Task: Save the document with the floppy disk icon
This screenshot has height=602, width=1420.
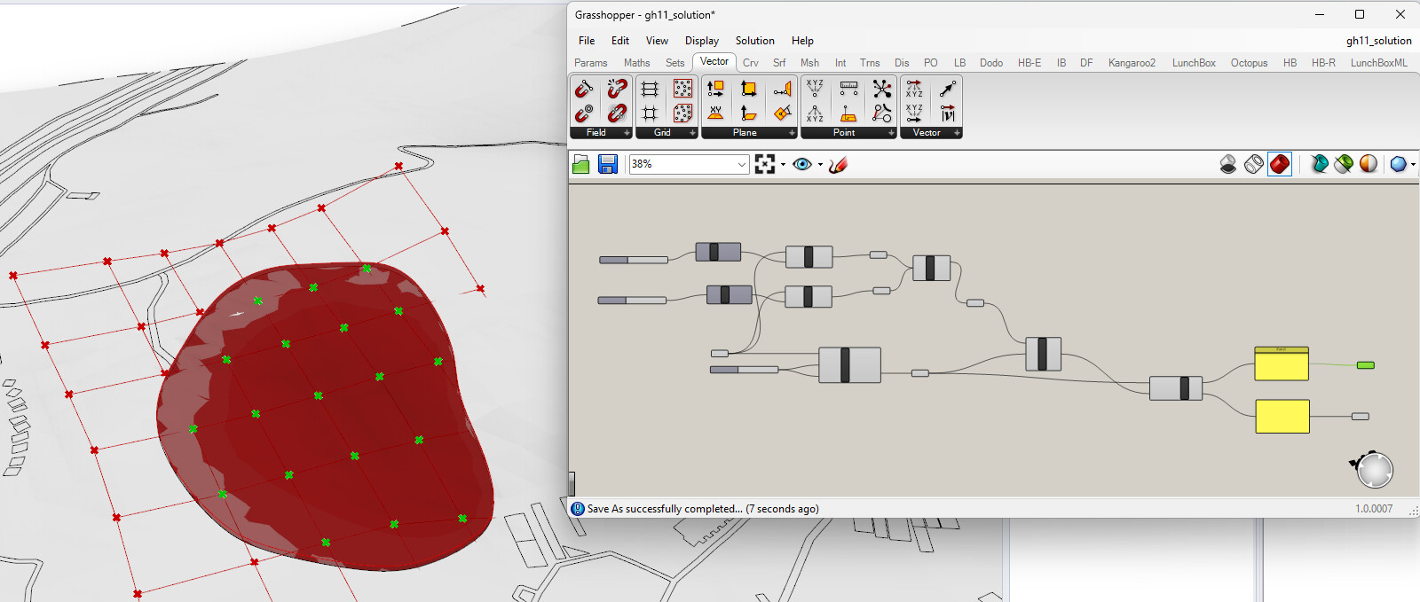Action: 608,164
